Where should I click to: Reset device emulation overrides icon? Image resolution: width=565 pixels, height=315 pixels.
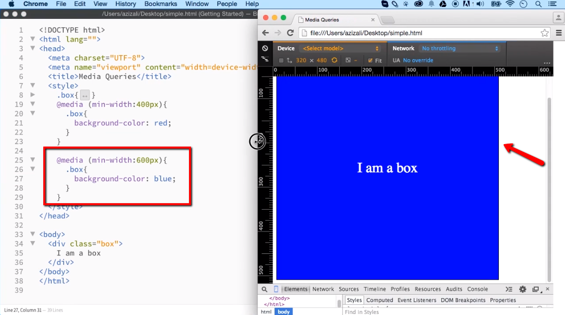(265, 48)
